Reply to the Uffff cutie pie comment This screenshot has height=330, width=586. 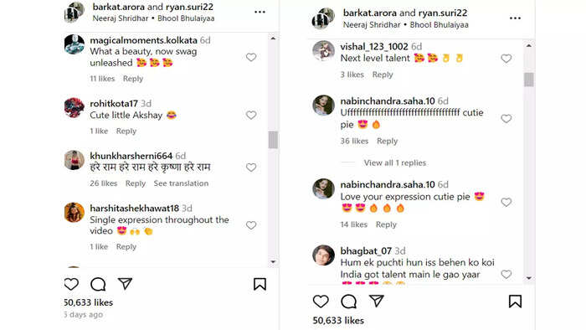(x=387, y=142)
